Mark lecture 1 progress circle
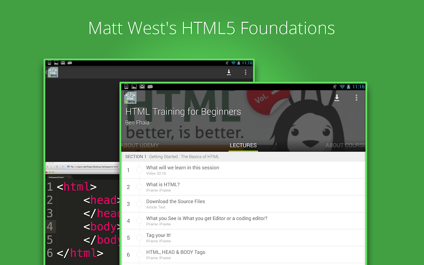Screen dimensions: 424x265 139,170
